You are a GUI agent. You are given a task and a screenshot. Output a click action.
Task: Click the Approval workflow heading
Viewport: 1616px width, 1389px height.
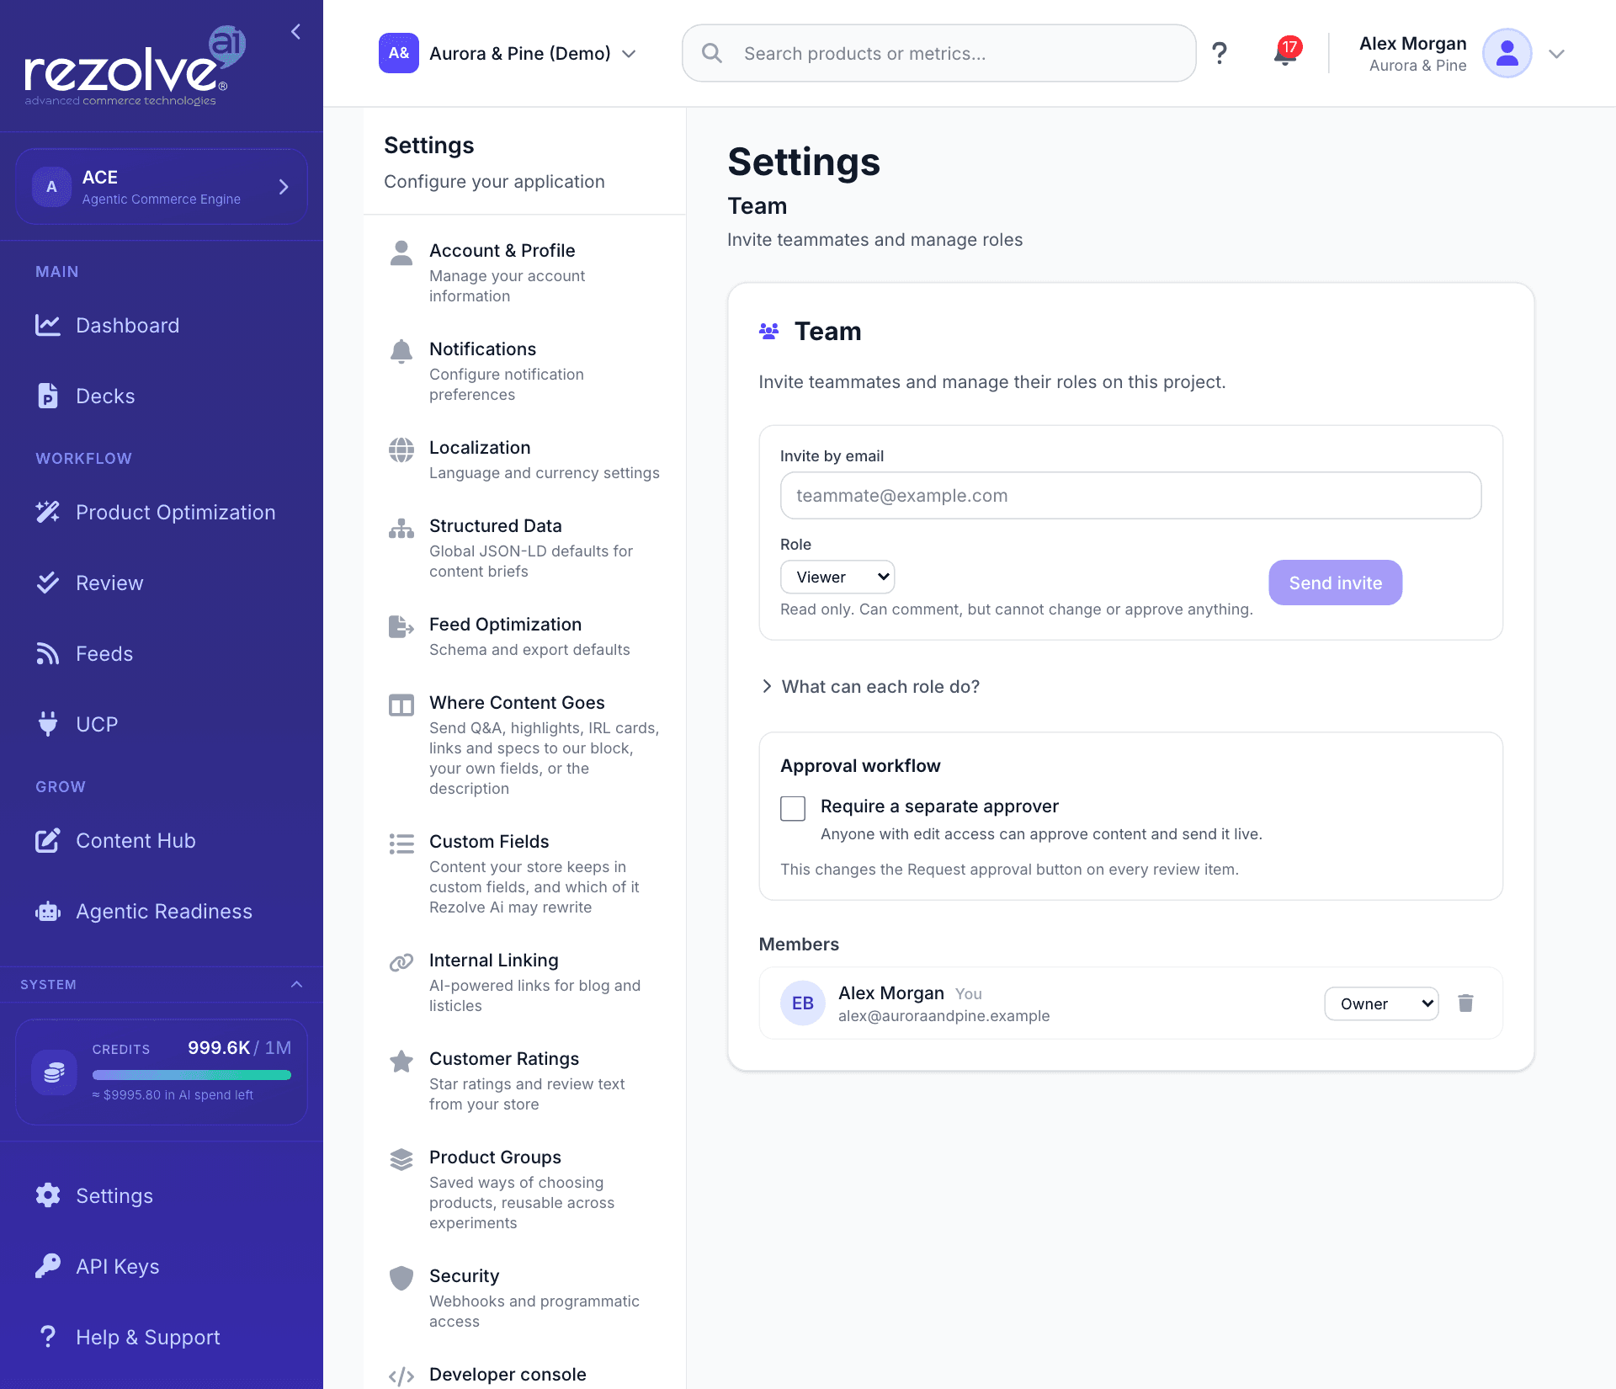(x=860, y=765)
